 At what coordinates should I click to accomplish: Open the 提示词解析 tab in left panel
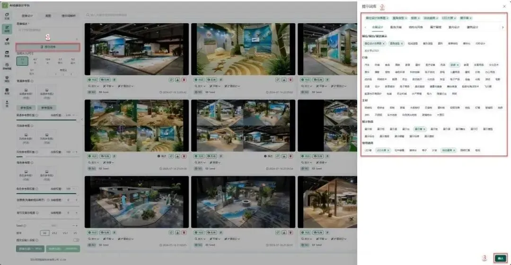pyautogui.click(x=69, y=16)
